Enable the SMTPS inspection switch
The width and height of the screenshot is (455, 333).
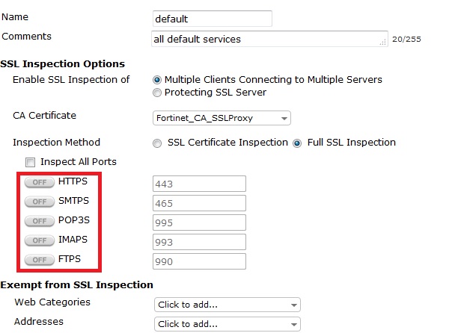pos(39,202)
